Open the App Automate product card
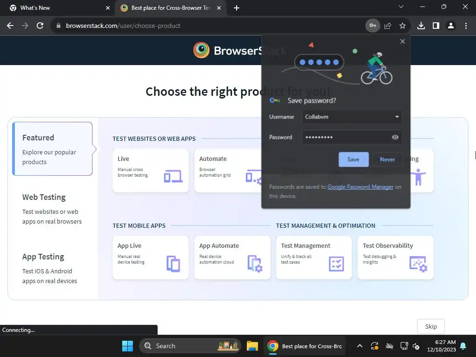476x357 pixels. [232, 258]
